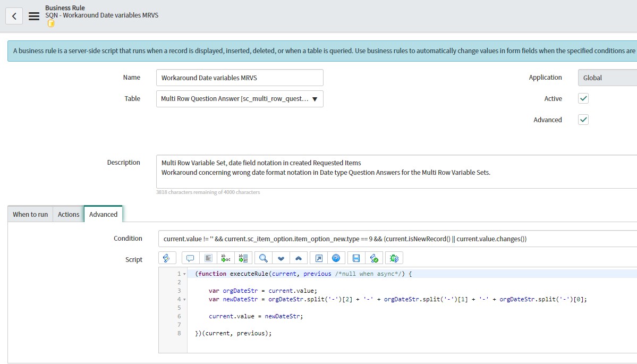637x364 pixels.
Task: Open the script editor help icon
Action: [x=335, y=258]
